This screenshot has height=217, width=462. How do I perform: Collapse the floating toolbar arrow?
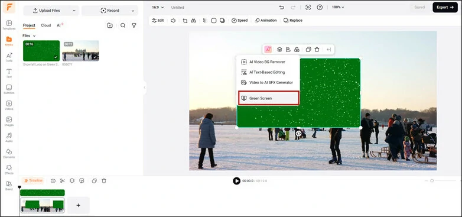point(329,50)
